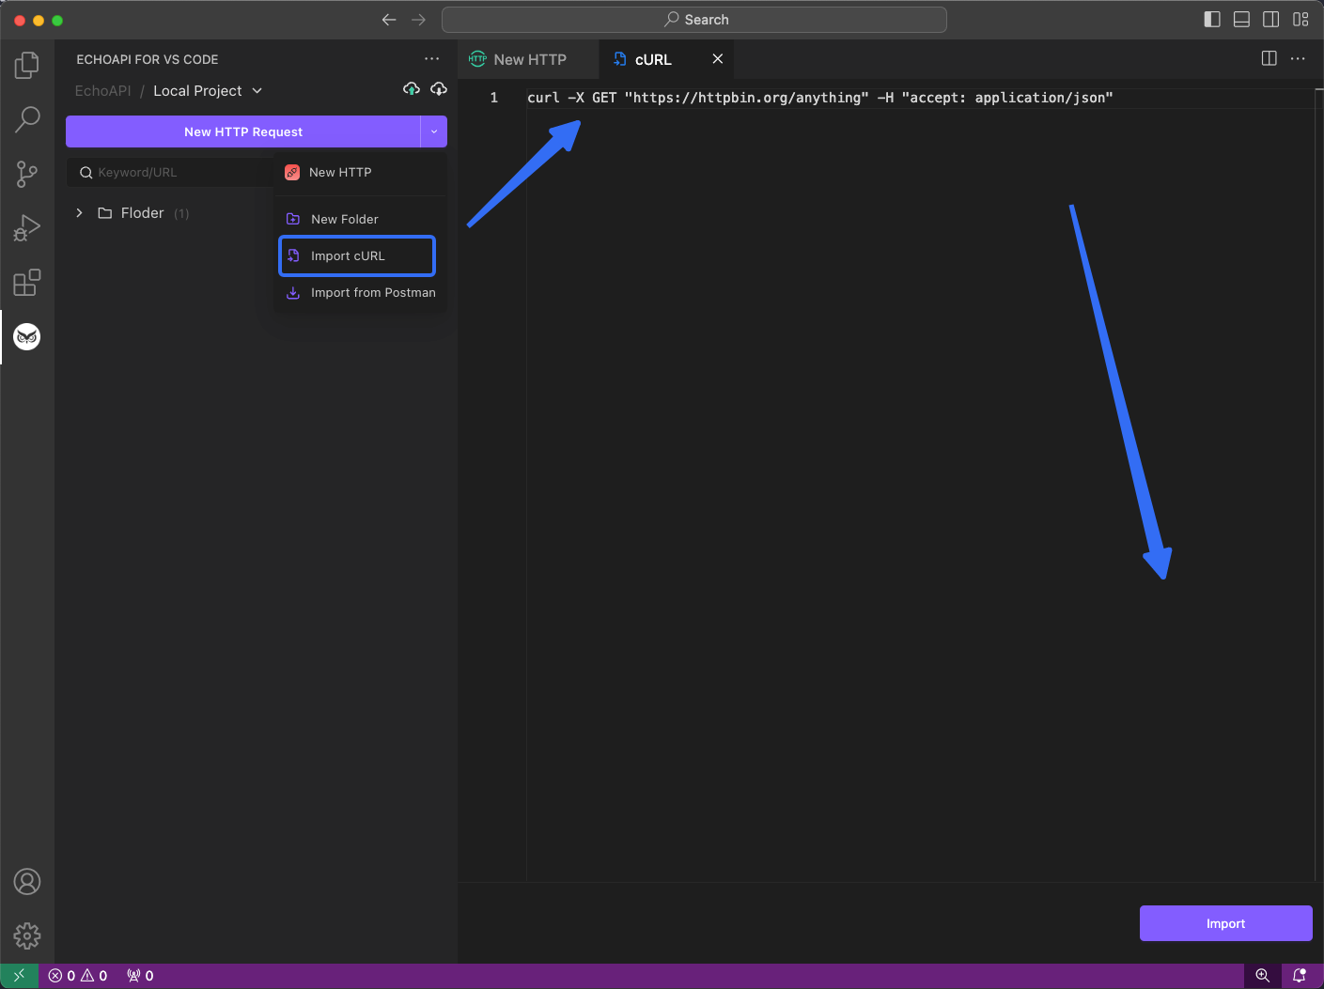Open the Search view in activity bar
The height and width of the screenshot is (989, 1324).
27,119
